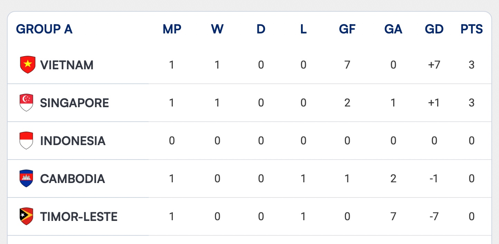Image resolution: width=499 pixels, height=244 pixels.
Task: Open the TIMOR-LESTE team page
Action: click(x=79, y=217)
